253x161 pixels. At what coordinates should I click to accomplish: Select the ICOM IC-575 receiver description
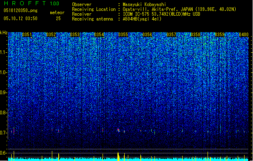point(161,14)
